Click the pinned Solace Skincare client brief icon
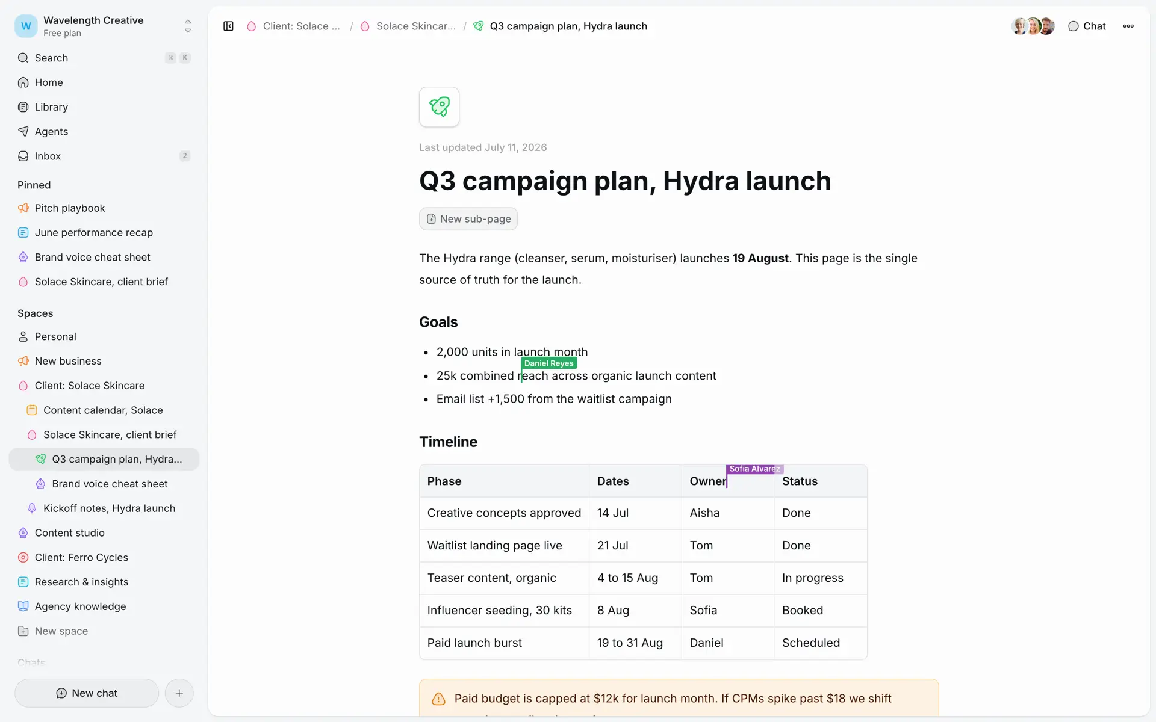 (x=23, y=282)
